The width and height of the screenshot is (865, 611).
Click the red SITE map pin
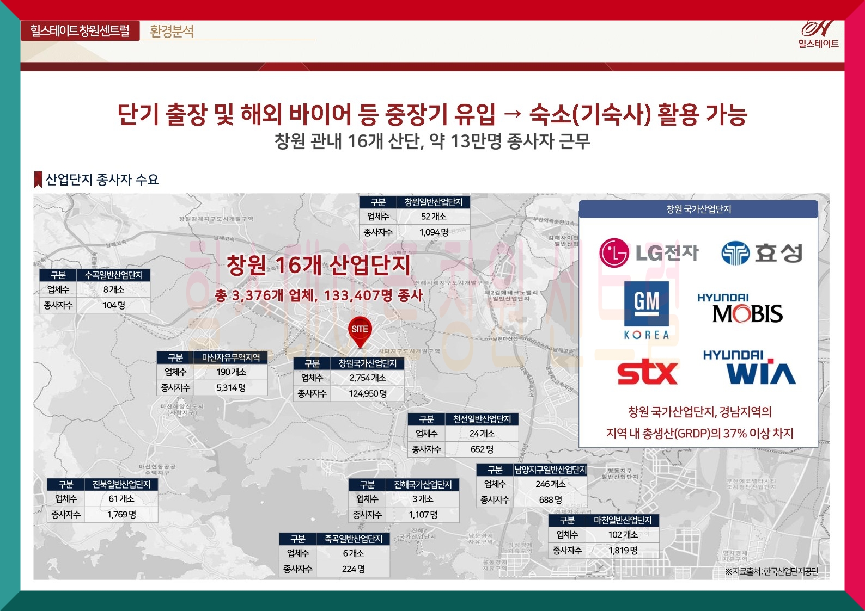[360, 332]
